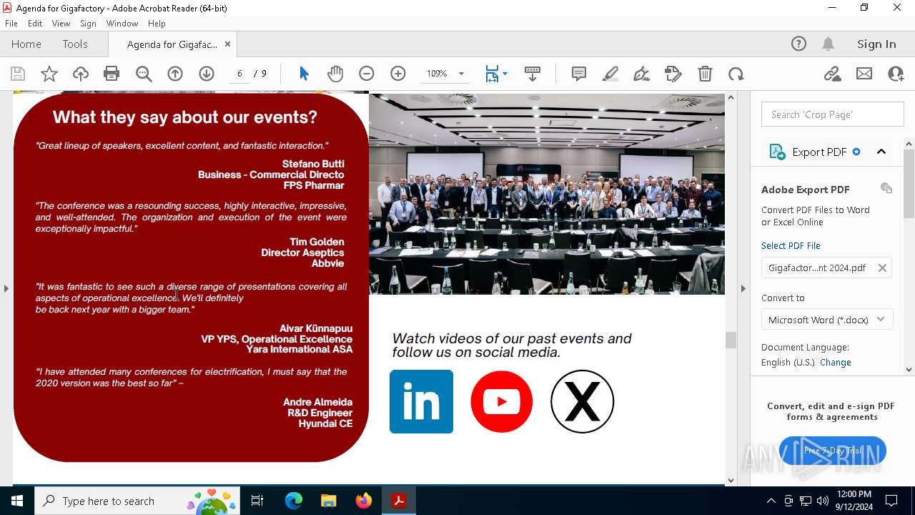Click the page number input field
The width and height of the screenshot is (915, 515).
click(x=239, y=74)
